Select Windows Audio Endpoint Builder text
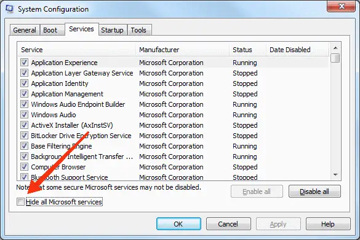360x240 pixels. pos(78,104)
